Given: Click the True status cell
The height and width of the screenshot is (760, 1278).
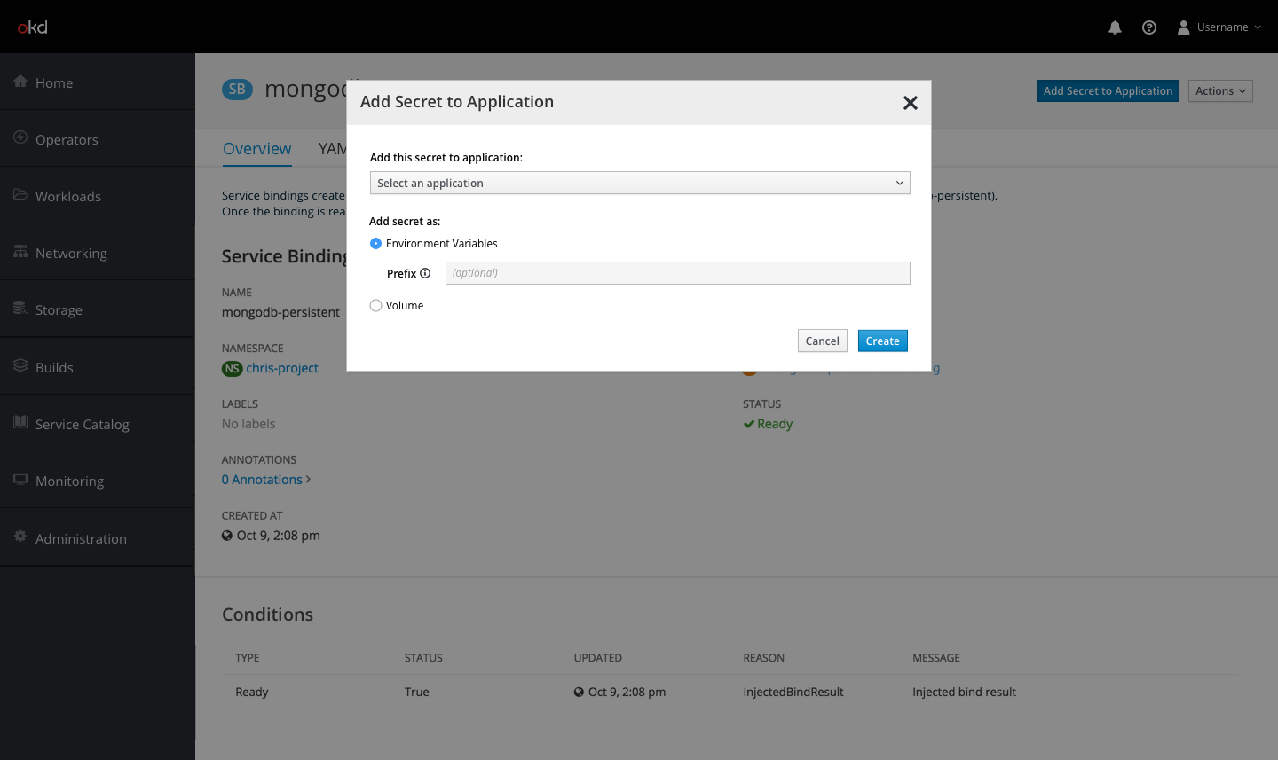Looking at the screenshot, I should (x=416, y=693).
